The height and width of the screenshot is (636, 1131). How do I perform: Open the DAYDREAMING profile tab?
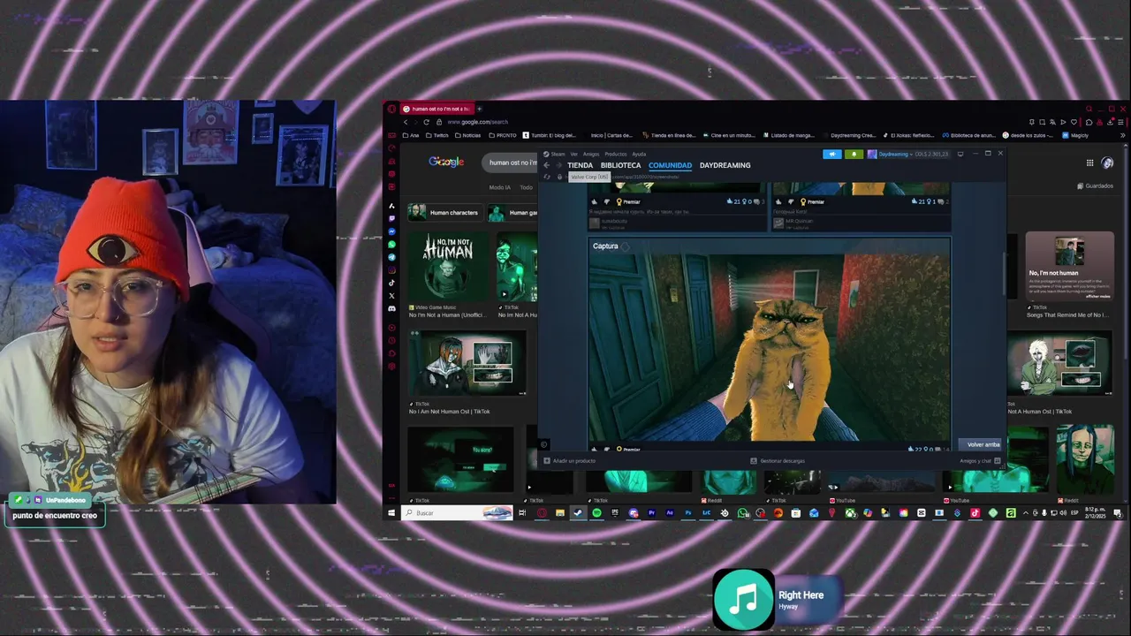(725, 165)
